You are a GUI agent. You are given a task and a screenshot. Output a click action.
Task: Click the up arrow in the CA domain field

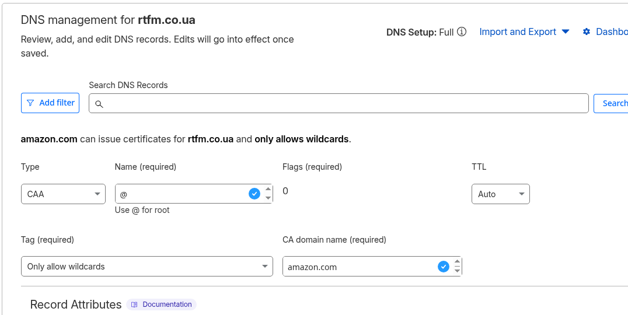457,262
